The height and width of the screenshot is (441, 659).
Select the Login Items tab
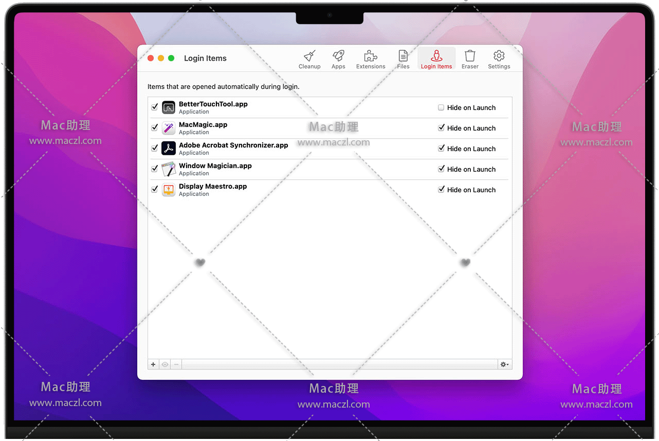[x=436, y=59]
